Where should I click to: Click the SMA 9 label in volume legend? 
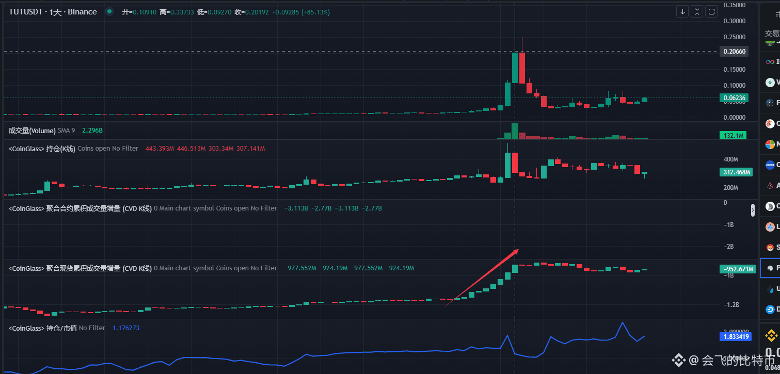click(x=66, y=131)
